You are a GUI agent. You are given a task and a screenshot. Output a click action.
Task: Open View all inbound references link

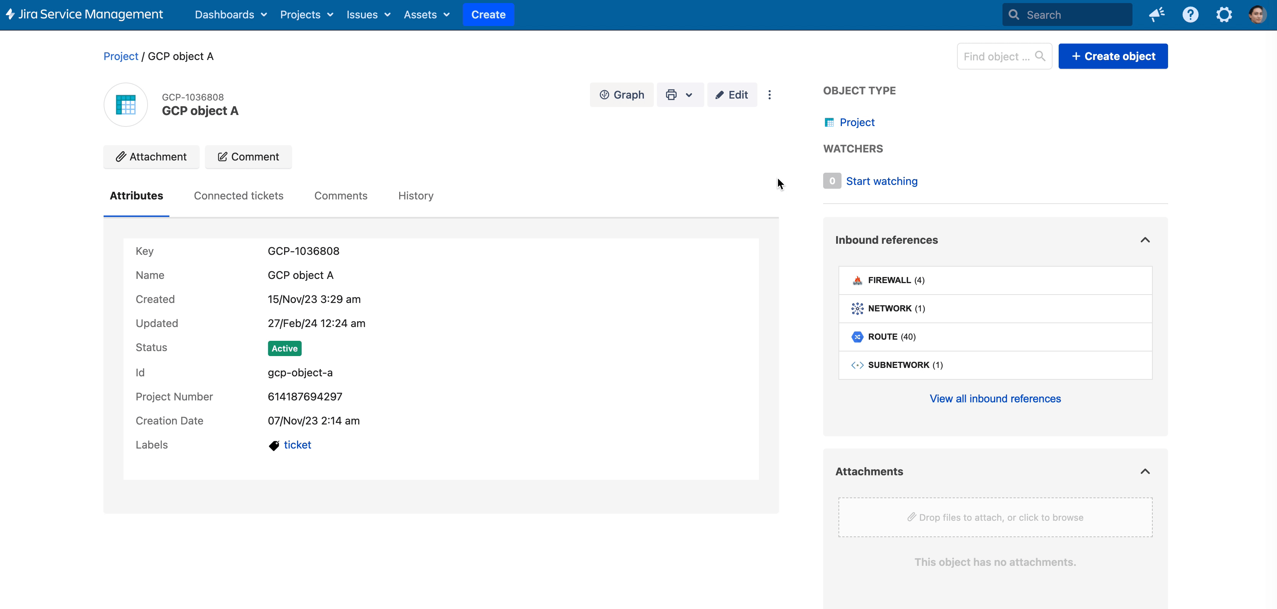point(995,398)
